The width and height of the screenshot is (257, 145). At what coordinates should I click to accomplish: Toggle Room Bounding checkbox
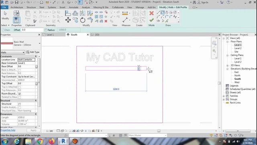click(20, 94)
